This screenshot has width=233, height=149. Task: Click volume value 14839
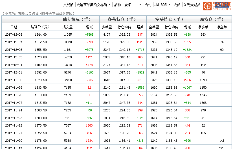pos(67,57)
